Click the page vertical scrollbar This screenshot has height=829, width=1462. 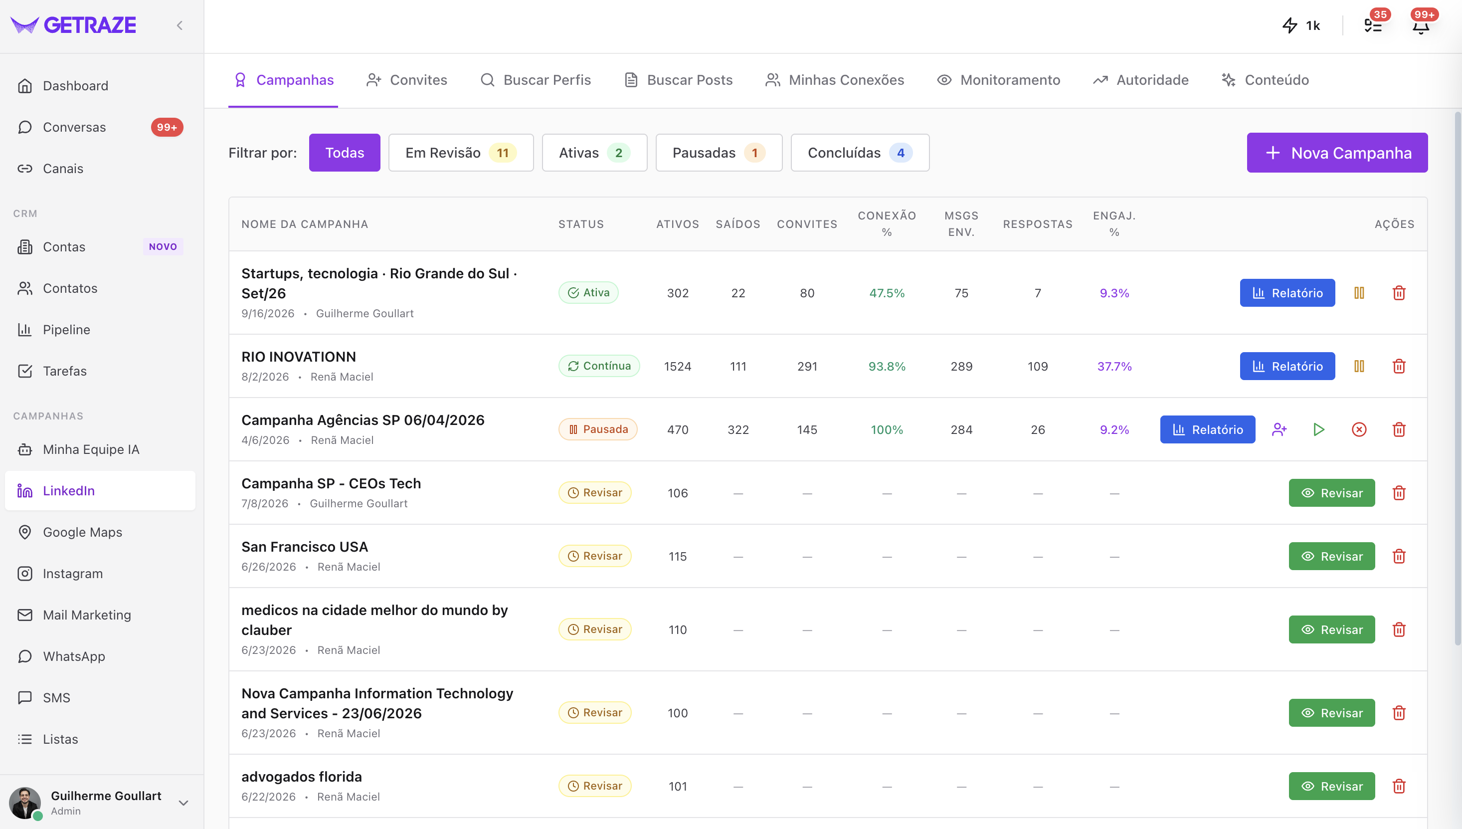point(1458,379)
